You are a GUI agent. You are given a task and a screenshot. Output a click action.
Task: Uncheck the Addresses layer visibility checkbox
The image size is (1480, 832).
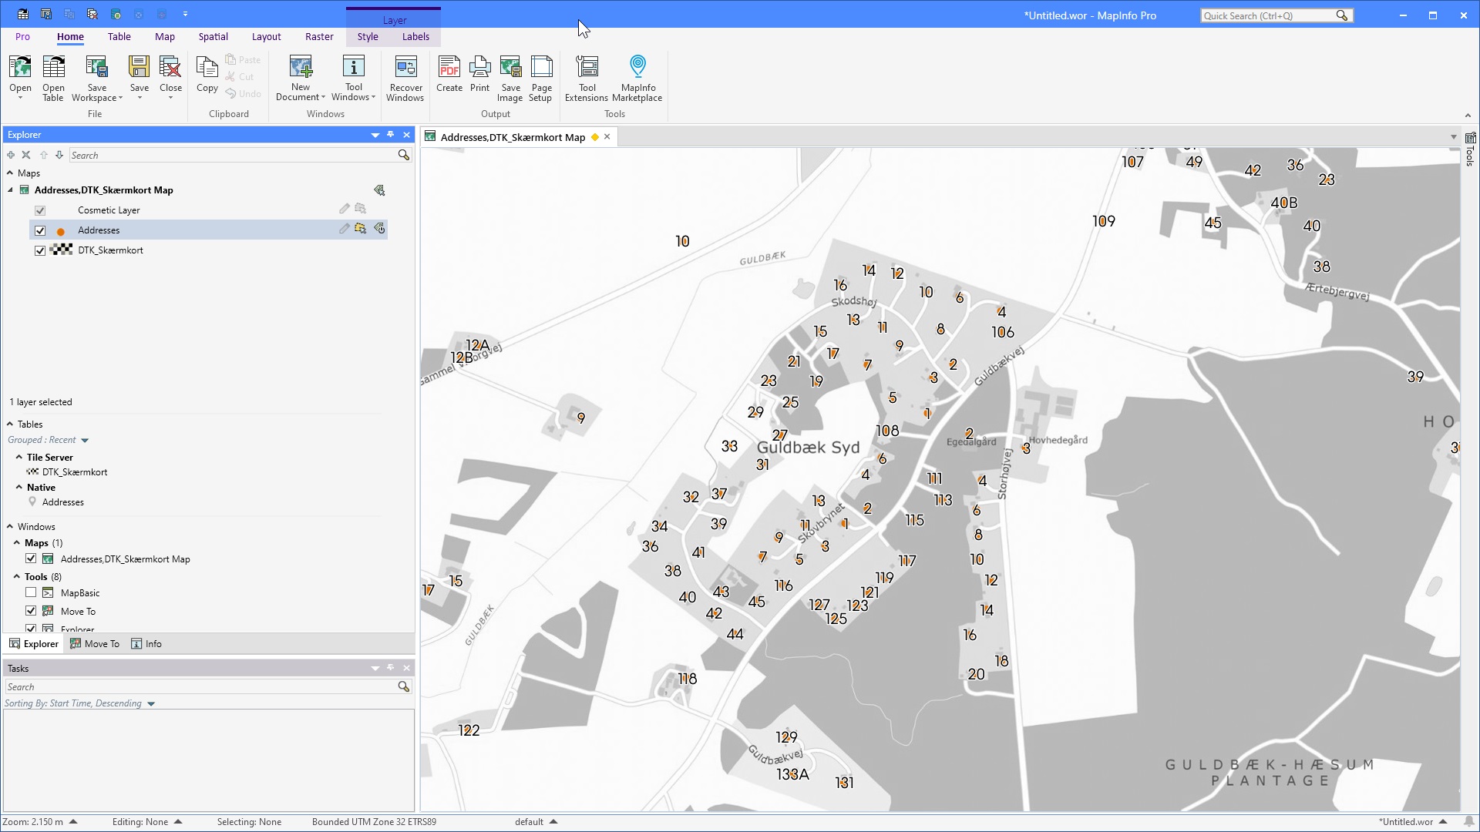[x=40, y=230]
